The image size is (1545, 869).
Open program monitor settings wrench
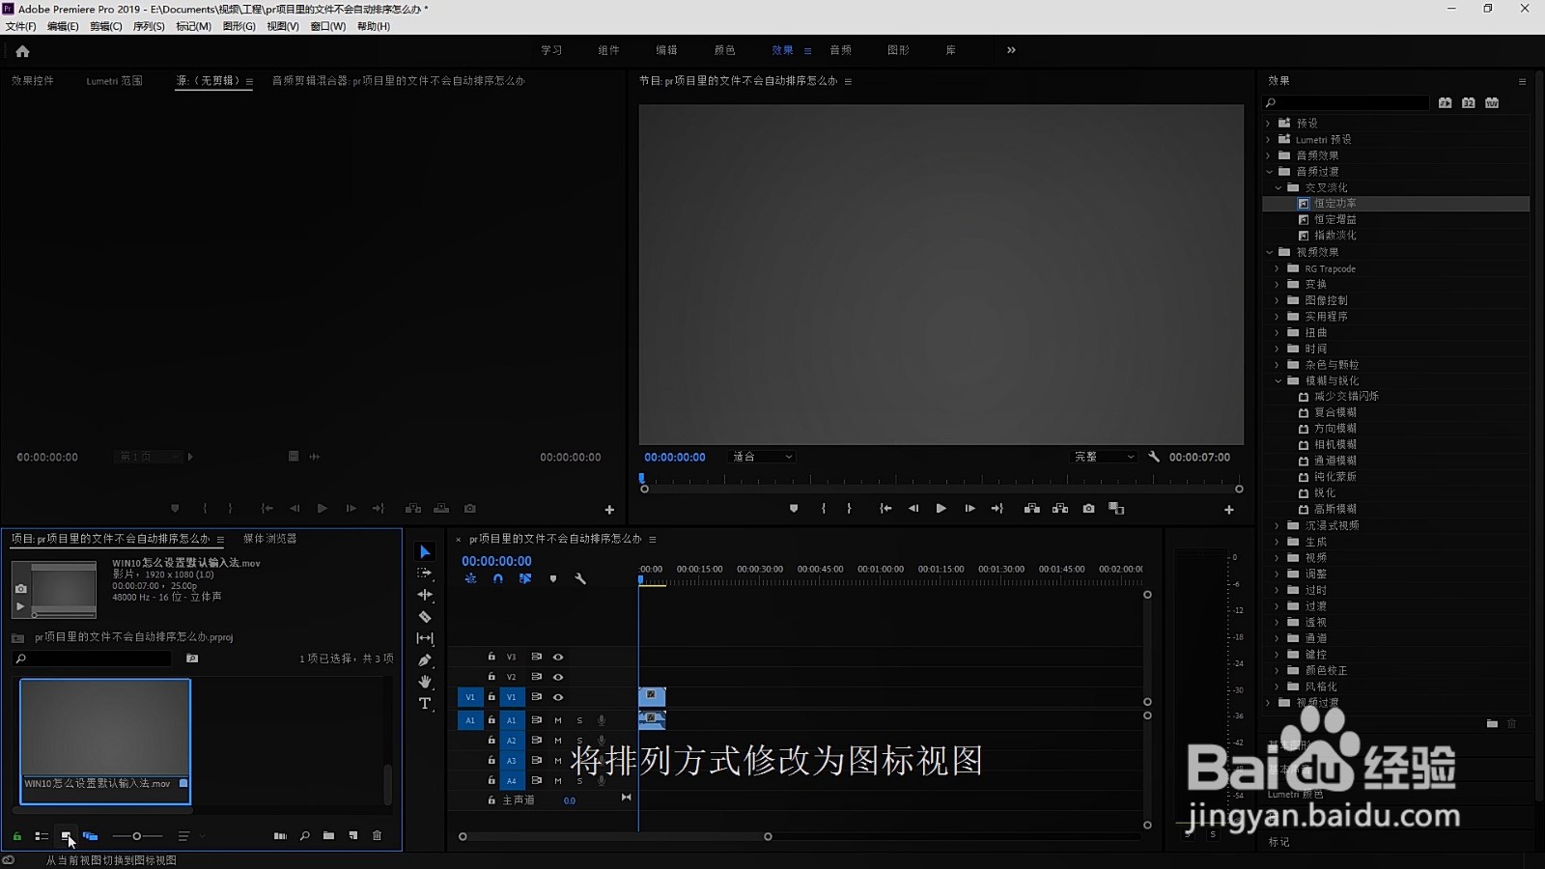pos(1154,457)
